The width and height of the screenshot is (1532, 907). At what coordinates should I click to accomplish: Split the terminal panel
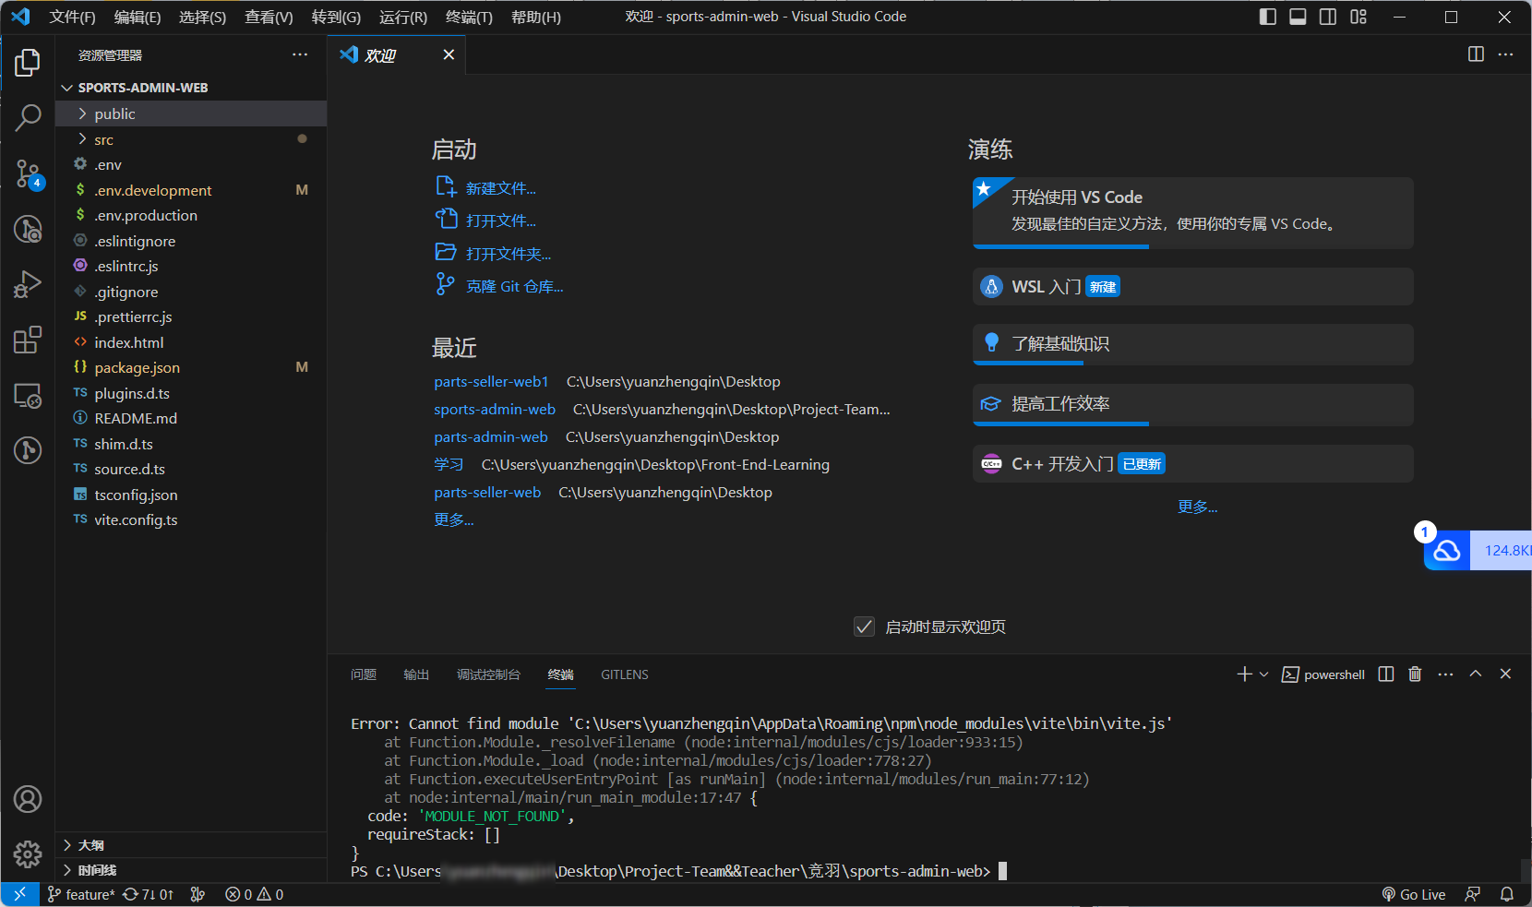click(1386, 674)
